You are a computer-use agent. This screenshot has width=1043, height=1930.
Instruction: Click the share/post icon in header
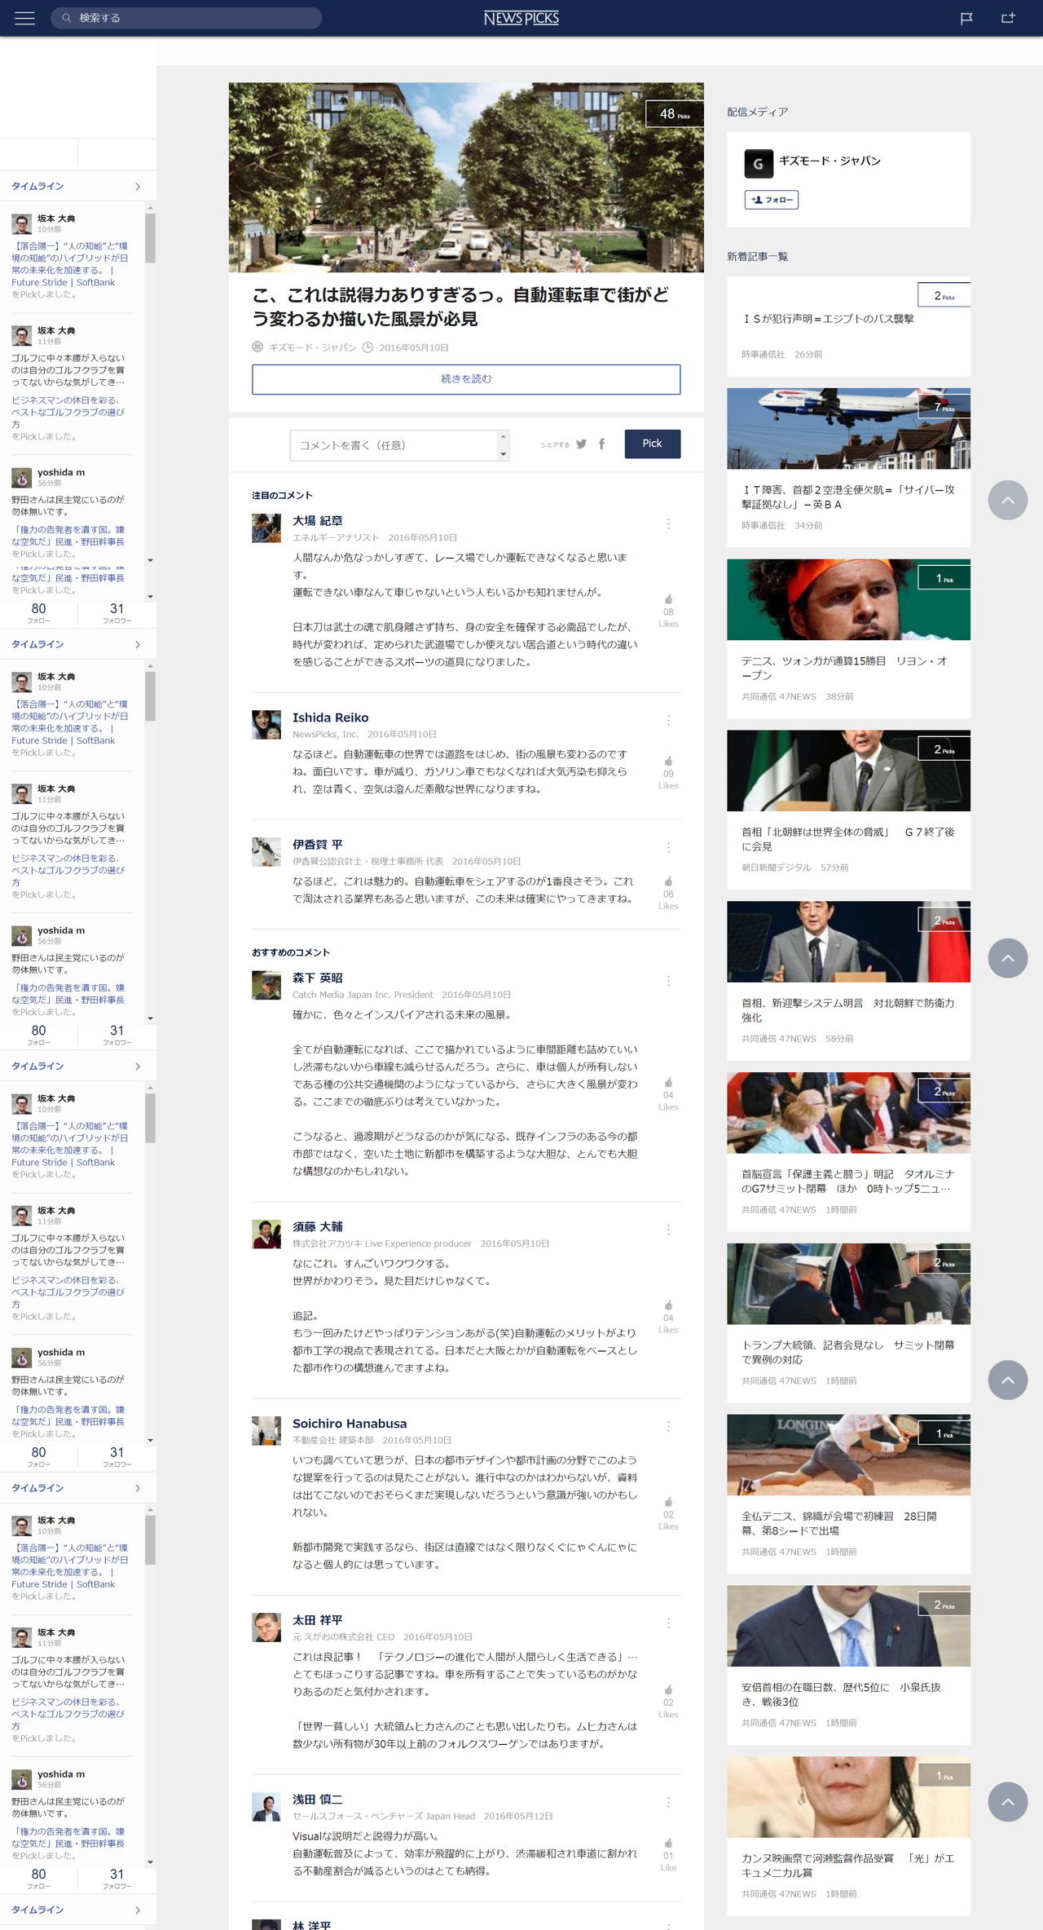click(1008, 18)
